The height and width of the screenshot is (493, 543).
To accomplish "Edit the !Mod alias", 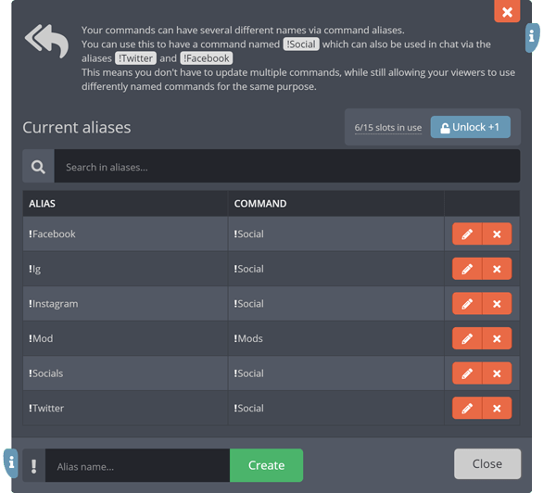I will coord(467,338).
